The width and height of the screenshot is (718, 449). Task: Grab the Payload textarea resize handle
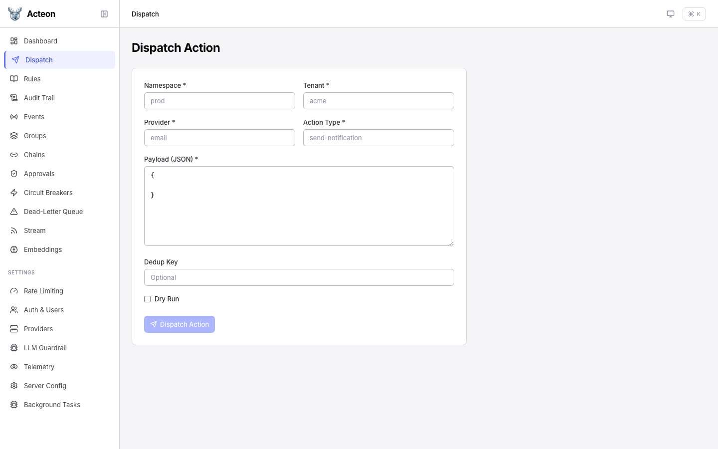point(451,243)
